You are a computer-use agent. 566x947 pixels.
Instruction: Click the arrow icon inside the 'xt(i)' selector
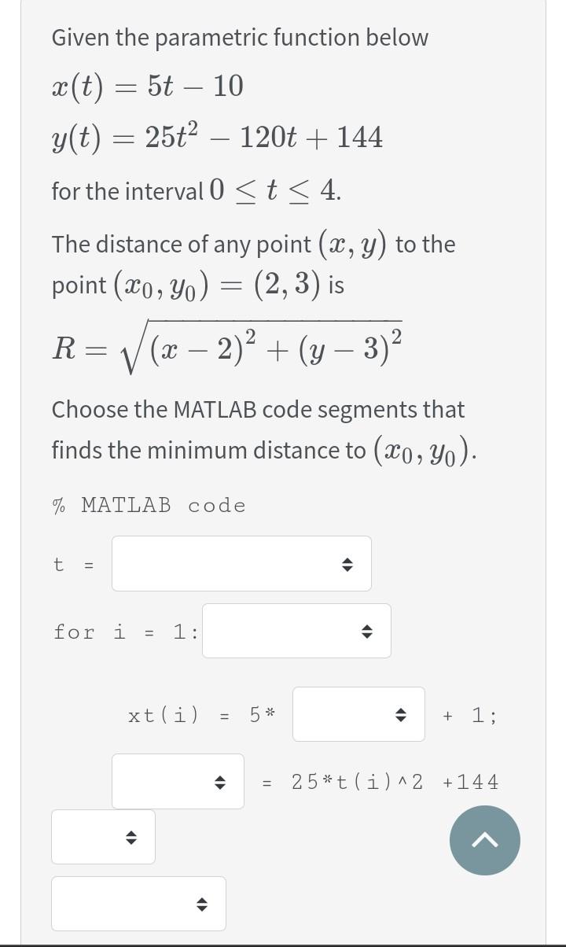coord(402,714)
